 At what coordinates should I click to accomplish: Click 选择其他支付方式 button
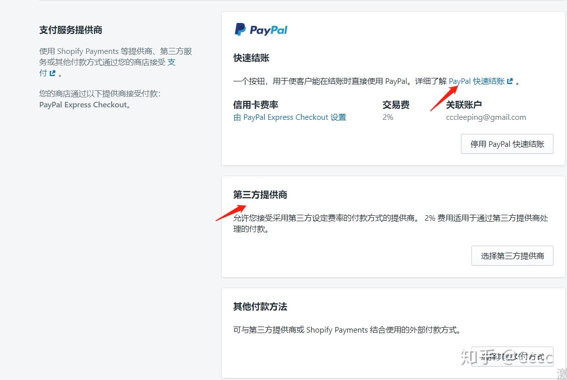click(513, 357)
